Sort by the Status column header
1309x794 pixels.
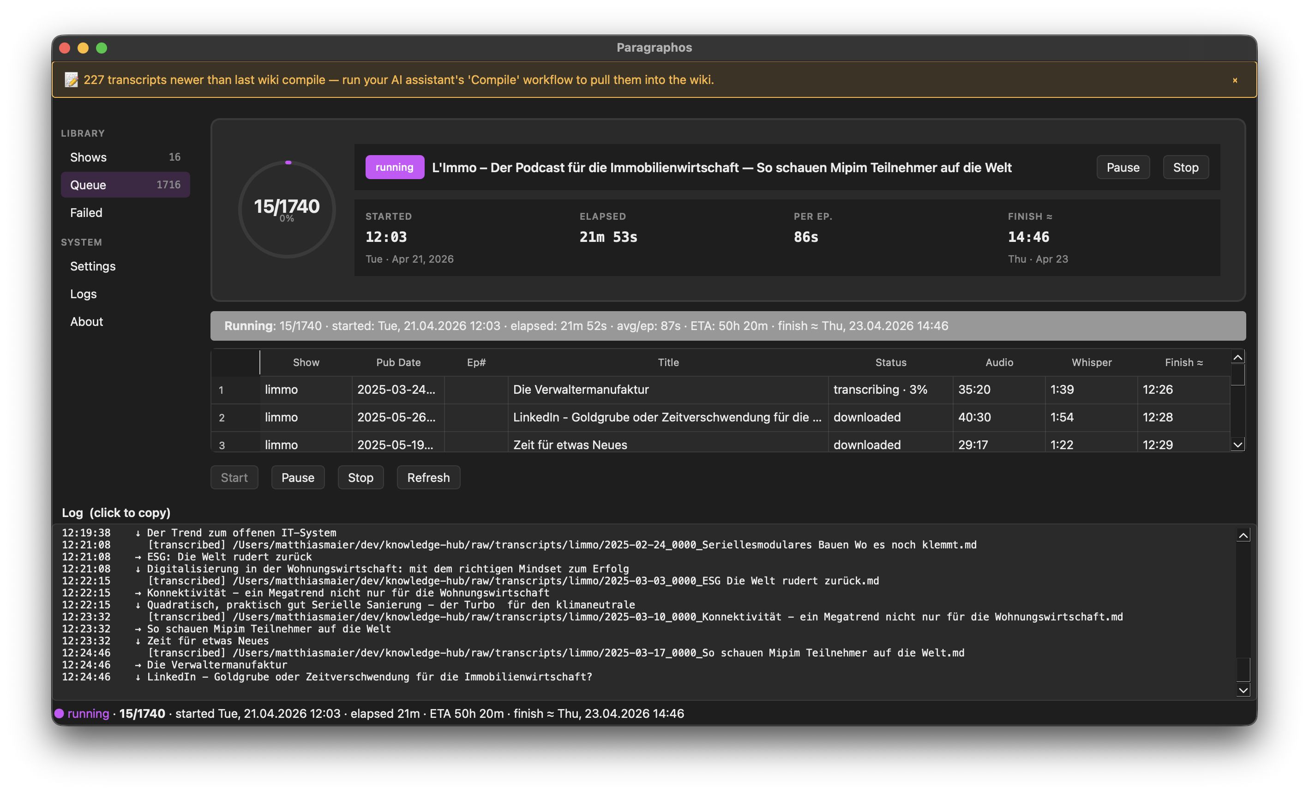click(x=891, y=362)
